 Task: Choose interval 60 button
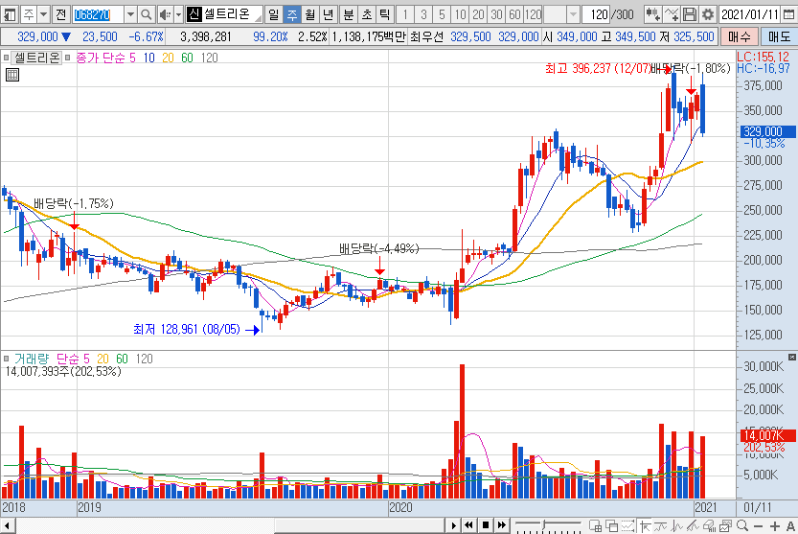(515, 14)
